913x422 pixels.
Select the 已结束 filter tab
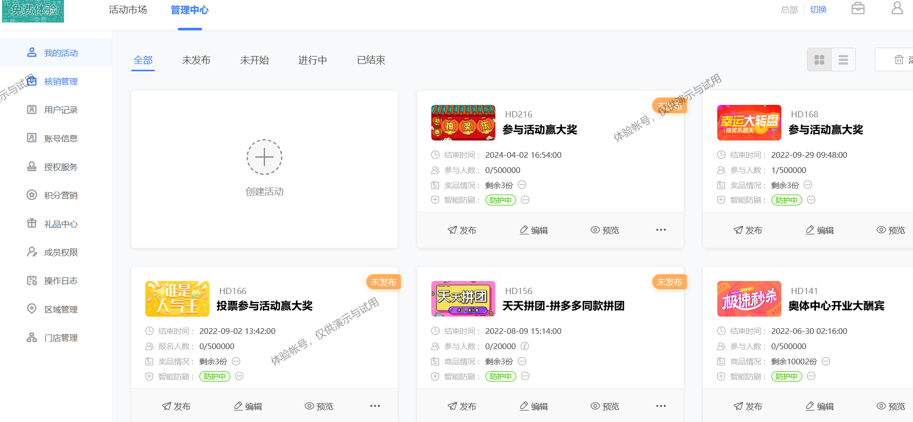371,60
